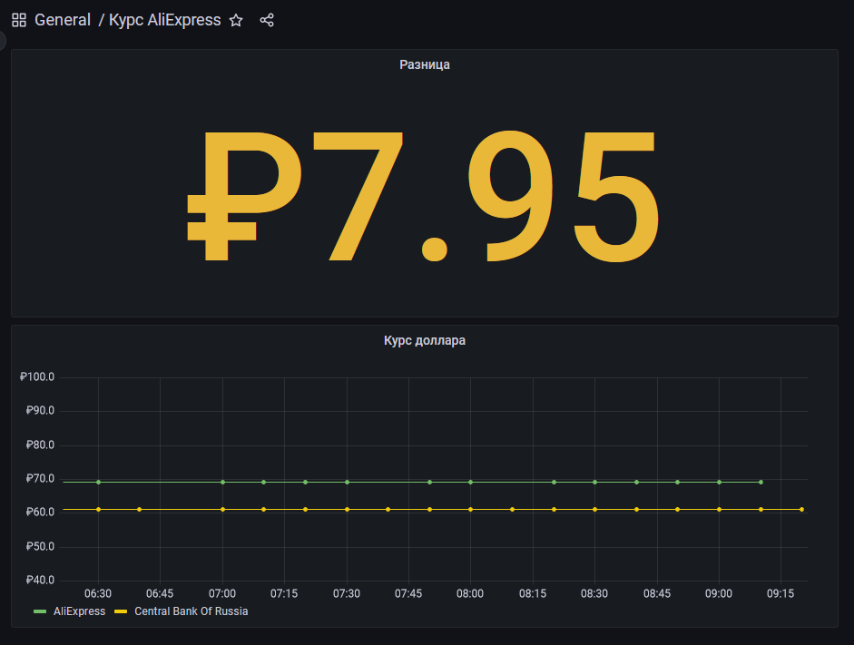The width and height of the screenshot is (854, 645).
Task: Click the Курс AliExpress dashboard title
Action: (164, 20)
